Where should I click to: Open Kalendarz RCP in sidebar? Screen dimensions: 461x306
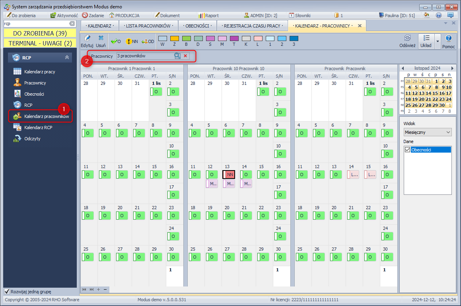[x=38, y=127]
